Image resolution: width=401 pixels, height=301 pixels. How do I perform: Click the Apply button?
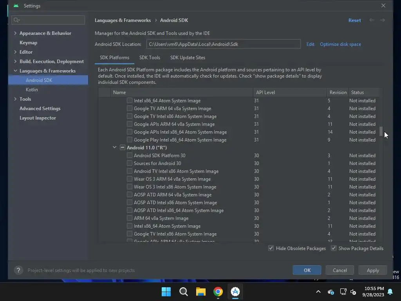click(x=373, y=270)
